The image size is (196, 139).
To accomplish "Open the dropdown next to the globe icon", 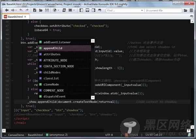I will [58, 10].
